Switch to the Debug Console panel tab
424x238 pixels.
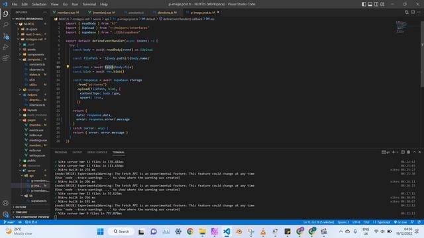(97, 152)
